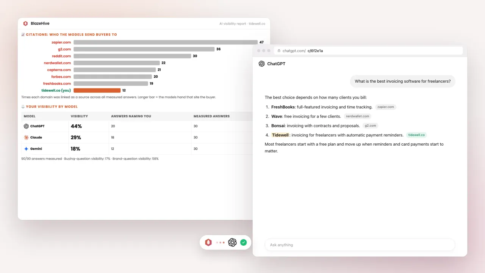Image resolution: width=485 pixels, height=273 pixels.
Task: Click the gray zapier.com bar showing 47
Action: point(166,42)
